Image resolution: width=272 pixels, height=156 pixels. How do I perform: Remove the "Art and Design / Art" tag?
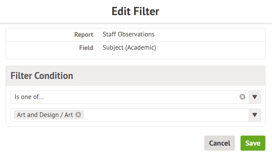tap(78, 115)
